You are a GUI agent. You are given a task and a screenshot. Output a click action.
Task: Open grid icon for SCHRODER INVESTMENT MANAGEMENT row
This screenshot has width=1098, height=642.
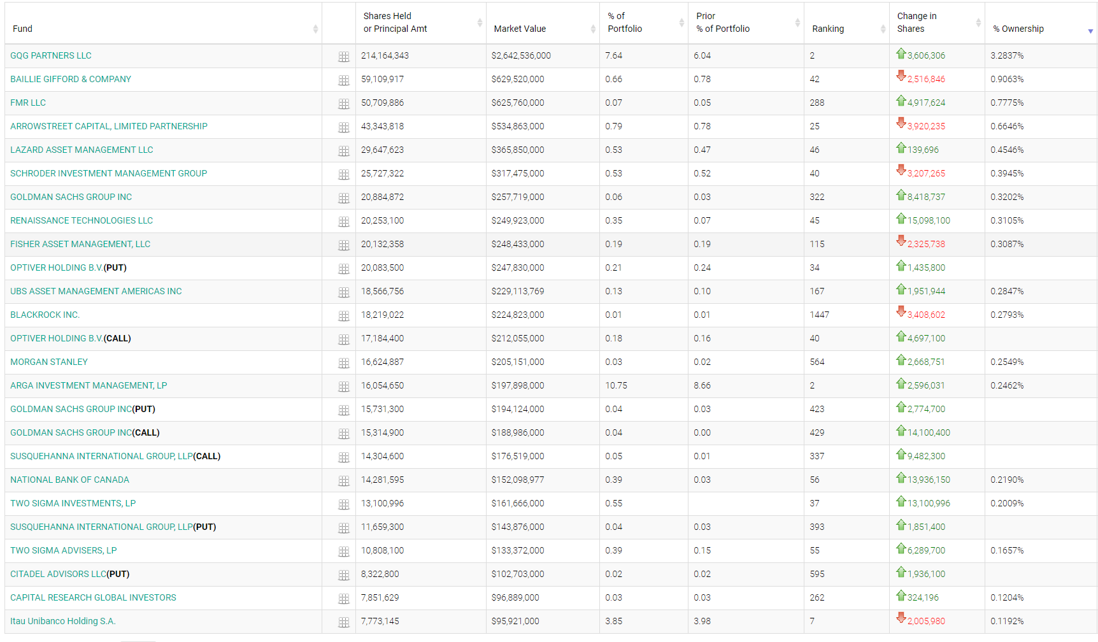pyautogui.click(x=344, y=175)
